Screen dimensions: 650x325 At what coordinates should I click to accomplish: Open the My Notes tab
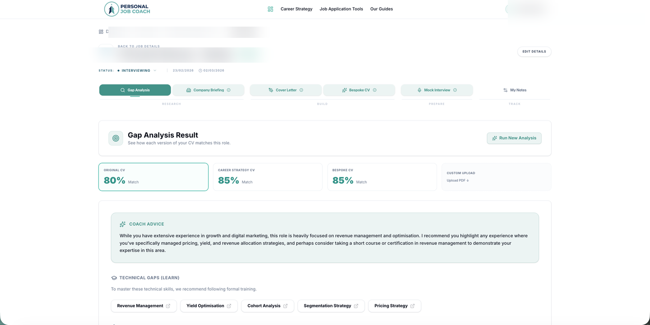(x=515, y=90)
